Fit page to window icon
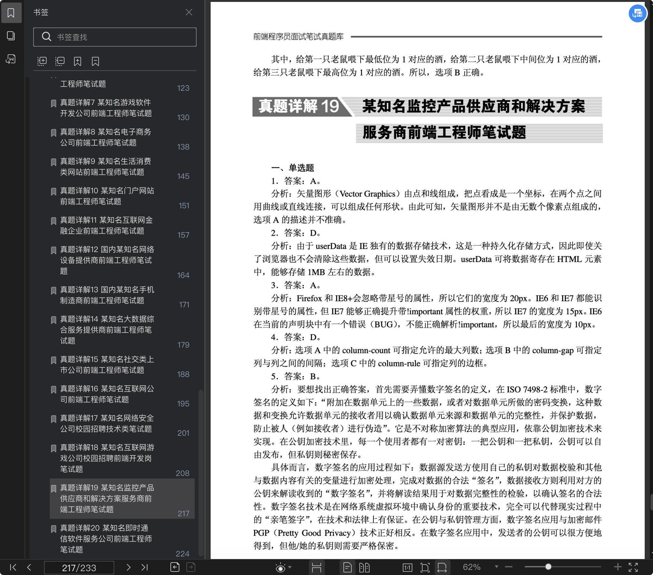The image size is (653, 575). pyautogui.click(x=425, y=567)
